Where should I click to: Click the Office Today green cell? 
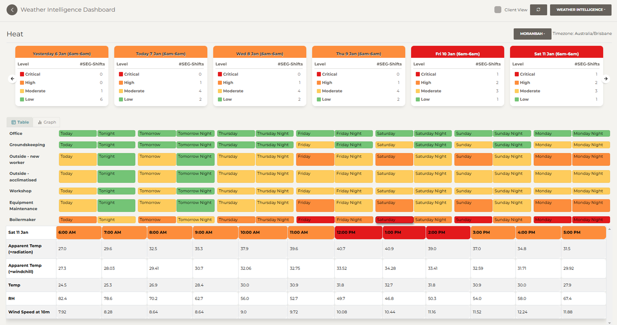coord(77,134)
